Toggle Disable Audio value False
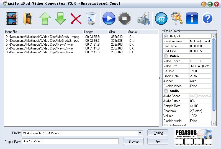Screen dimensions: 221x149 pos(200,121)
